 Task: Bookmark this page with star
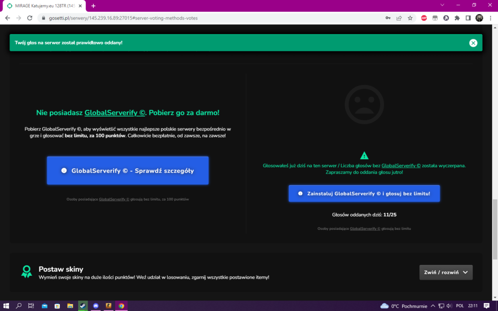pos(410,18)
